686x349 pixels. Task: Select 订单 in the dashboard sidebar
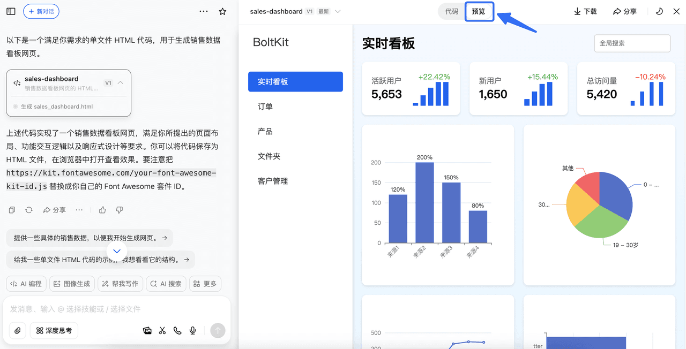tap(265, 107)
